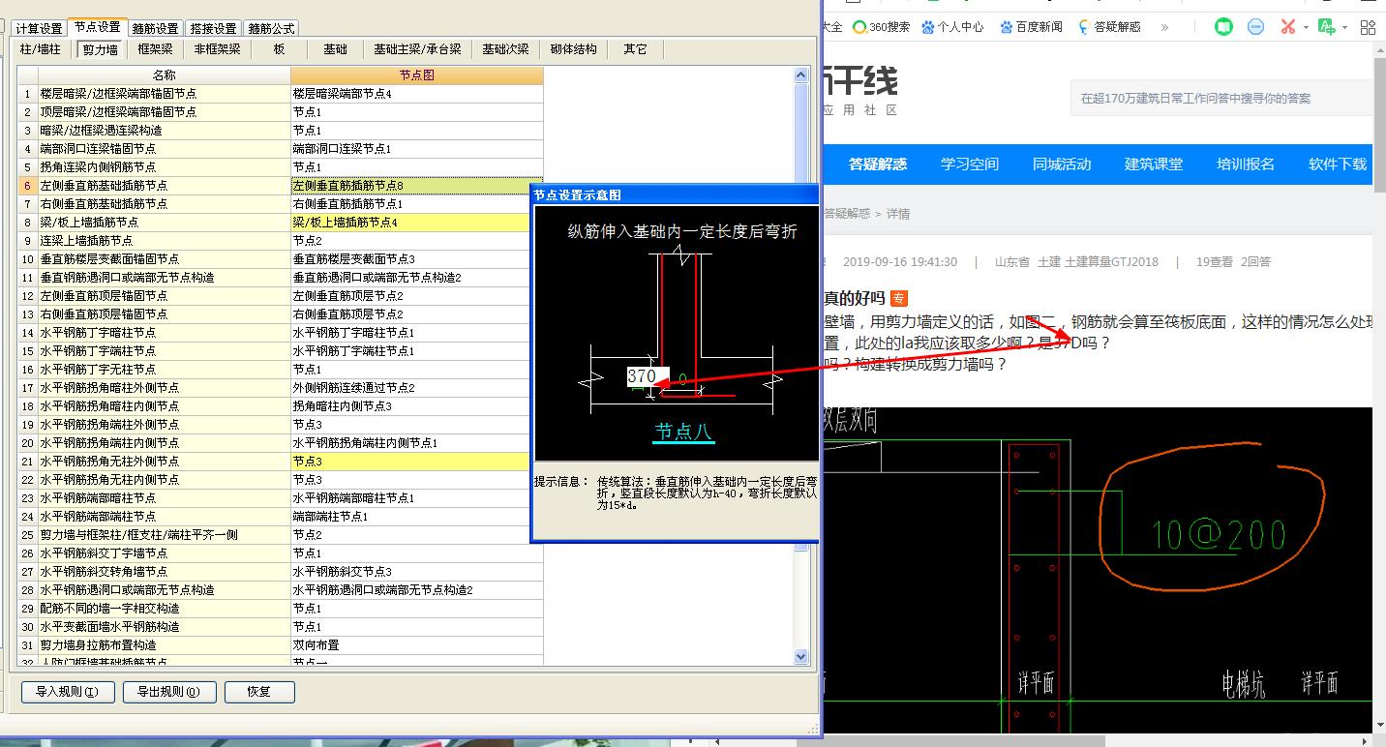Open the 答疑解惑 navigation item
Viewport: 1386px width, 747px height.
[x=878, y=164]
